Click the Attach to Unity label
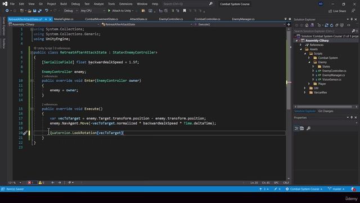 tap(121, 11)
